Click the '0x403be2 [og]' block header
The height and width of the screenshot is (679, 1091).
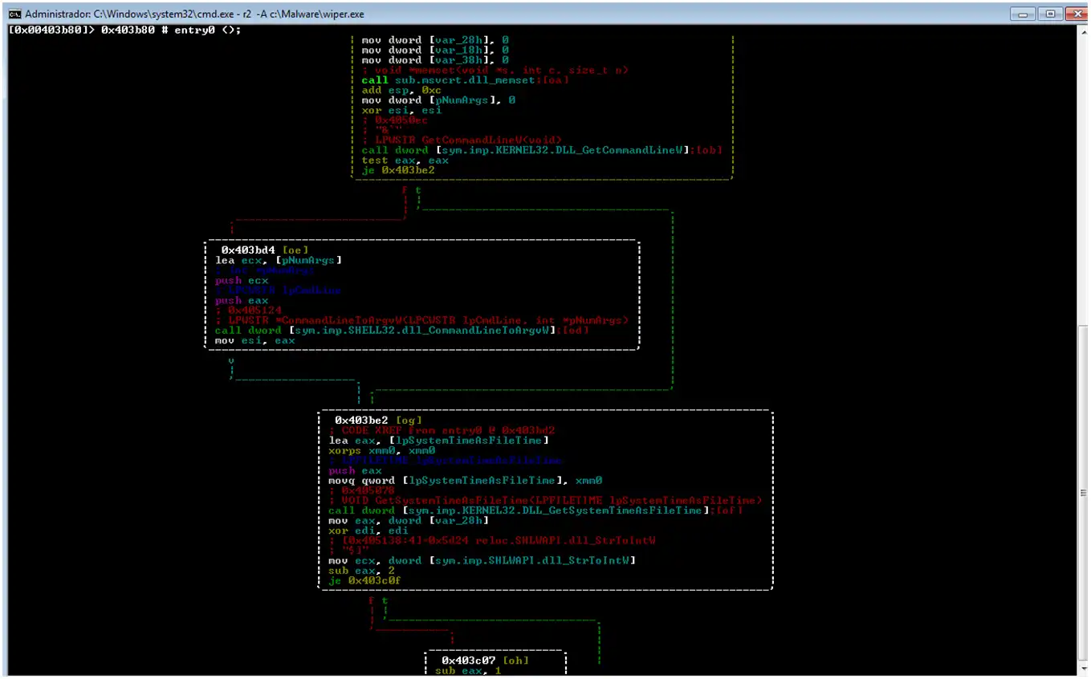(x=378, y=421)
